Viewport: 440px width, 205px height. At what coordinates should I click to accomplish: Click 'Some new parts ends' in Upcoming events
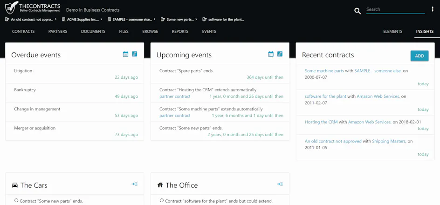coord(191,128)
